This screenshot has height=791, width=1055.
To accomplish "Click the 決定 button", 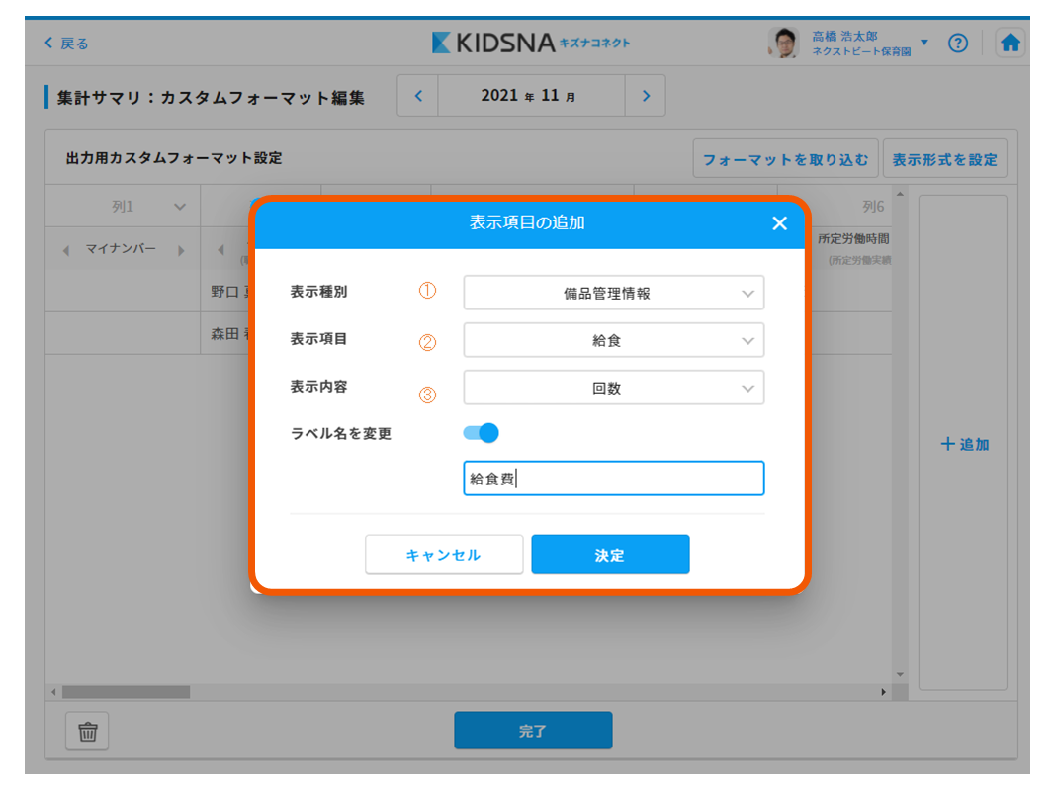I will click(610, 555).
